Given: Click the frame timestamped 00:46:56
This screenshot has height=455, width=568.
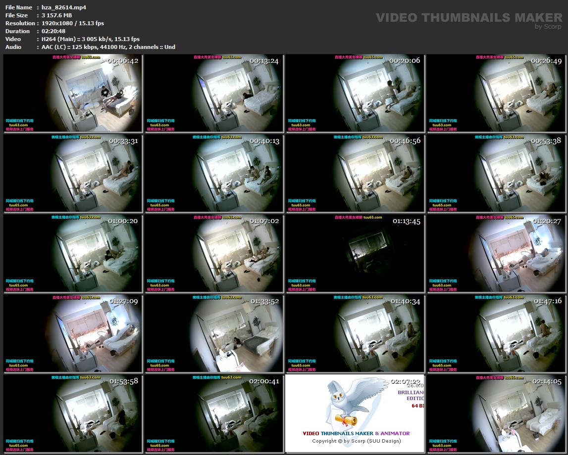Looking at the screenshot, I should pos(355,173).
